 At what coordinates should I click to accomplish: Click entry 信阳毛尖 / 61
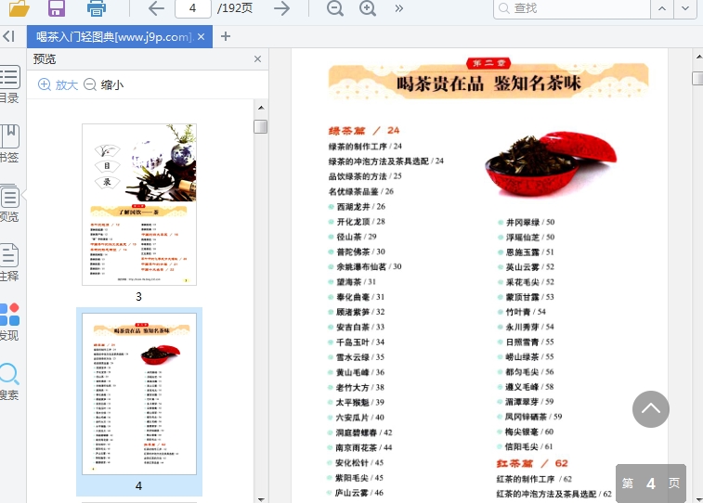528,446
